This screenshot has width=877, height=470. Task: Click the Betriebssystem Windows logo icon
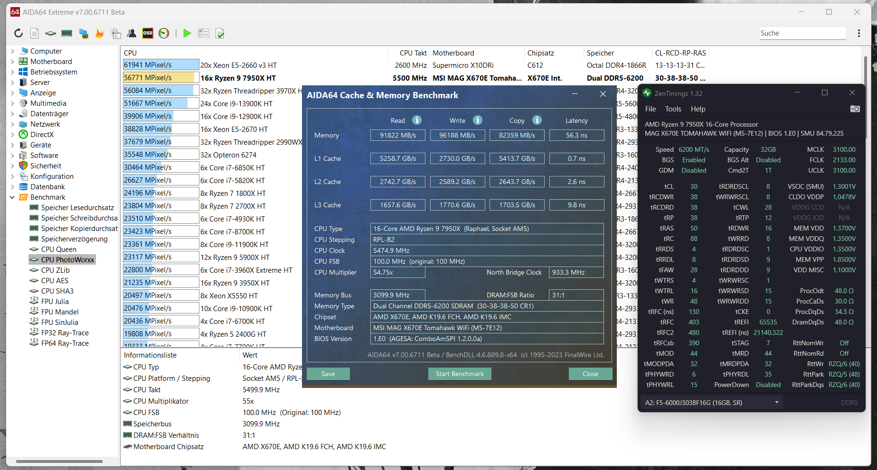point(23,72)
